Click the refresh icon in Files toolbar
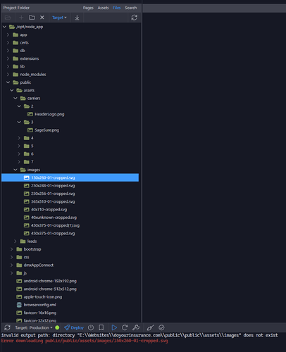Screen dimensions: 286x352 [134, 18]
